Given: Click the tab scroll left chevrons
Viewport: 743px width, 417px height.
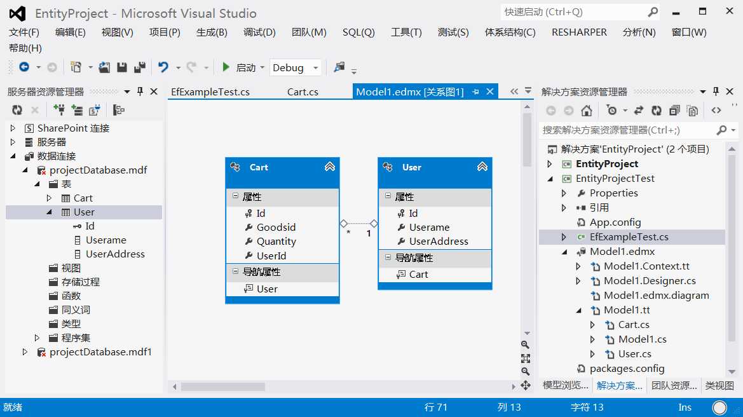Looking at the screenshot, I should click(x=514, y=92).
